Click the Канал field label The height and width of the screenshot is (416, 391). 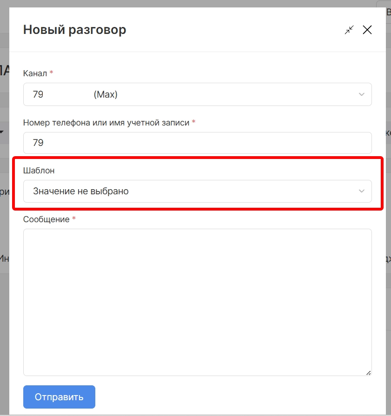pyautogui.click(x=35, y=73)
